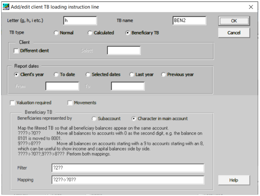Click 'Beneficiaries represented by' label
Screen dimensions: 260x196
45,118
